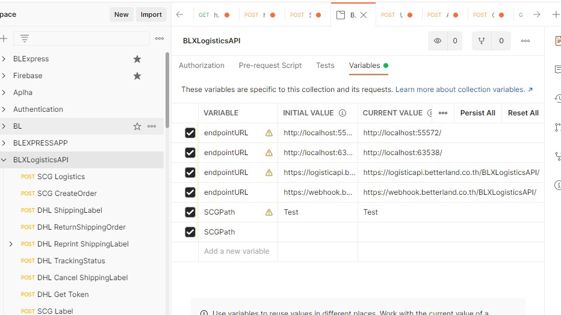The height and width of the screenshot is (315, 561).
Task: Click the Add a new variable field
Action: (x=237, y=251)
